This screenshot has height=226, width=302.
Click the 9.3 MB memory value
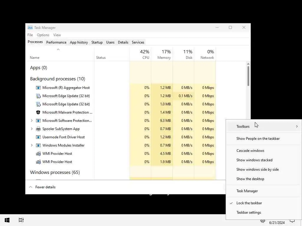tap(165, 121)
